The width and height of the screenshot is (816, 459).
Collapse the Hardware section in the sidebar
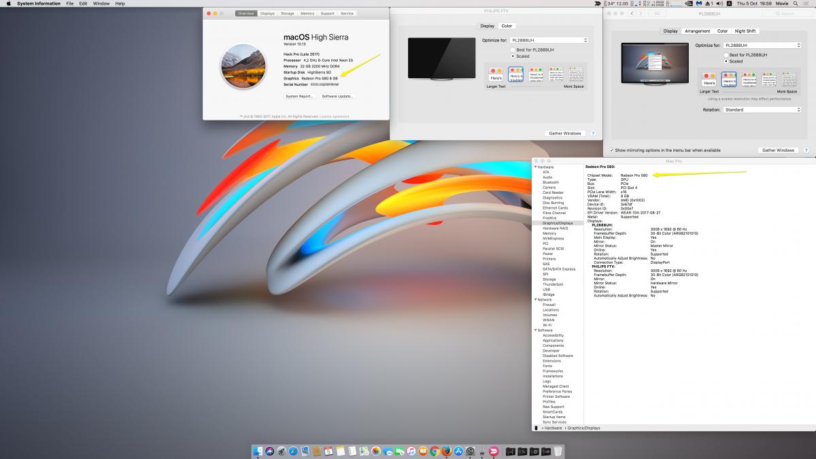pos(535,167)
